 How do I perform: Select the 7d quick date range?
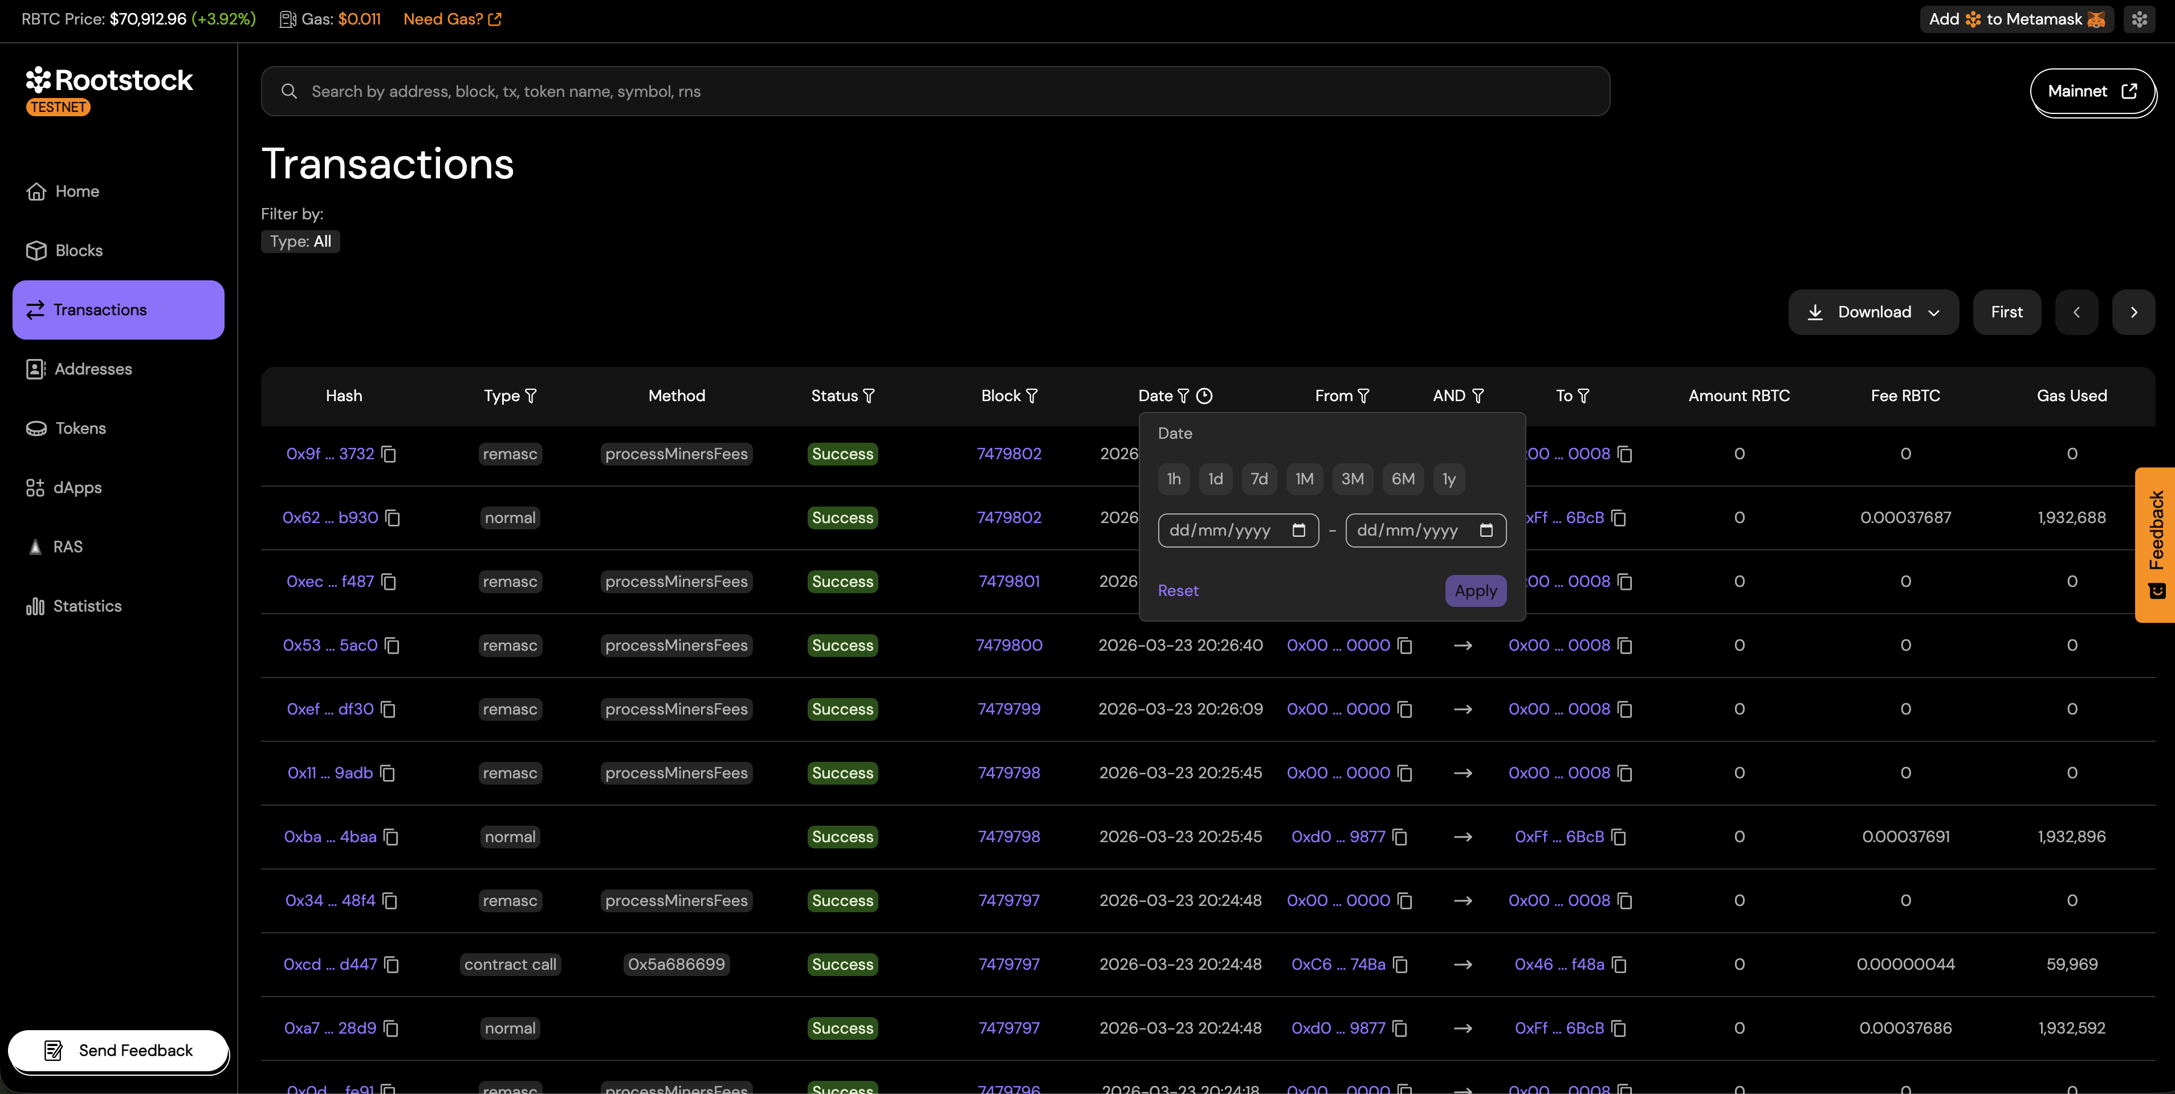coord(1259,479)
